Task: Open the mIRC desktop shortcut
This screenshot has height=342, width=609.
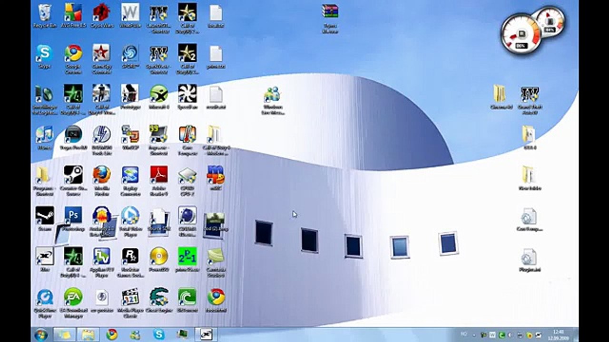Action: click(x=216, y=179)
